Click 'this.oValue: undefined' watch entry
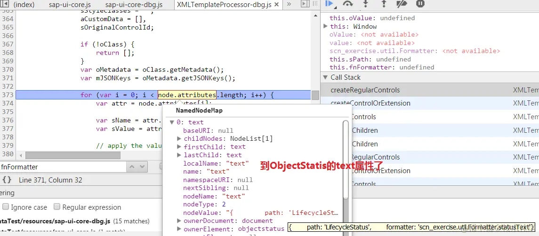This screenshot has width=539, height=236. point(372,18)
